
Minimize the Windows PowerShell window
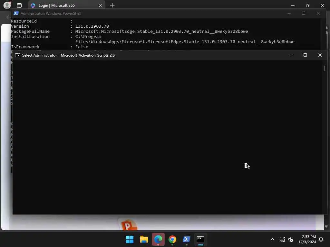(289, 14)
